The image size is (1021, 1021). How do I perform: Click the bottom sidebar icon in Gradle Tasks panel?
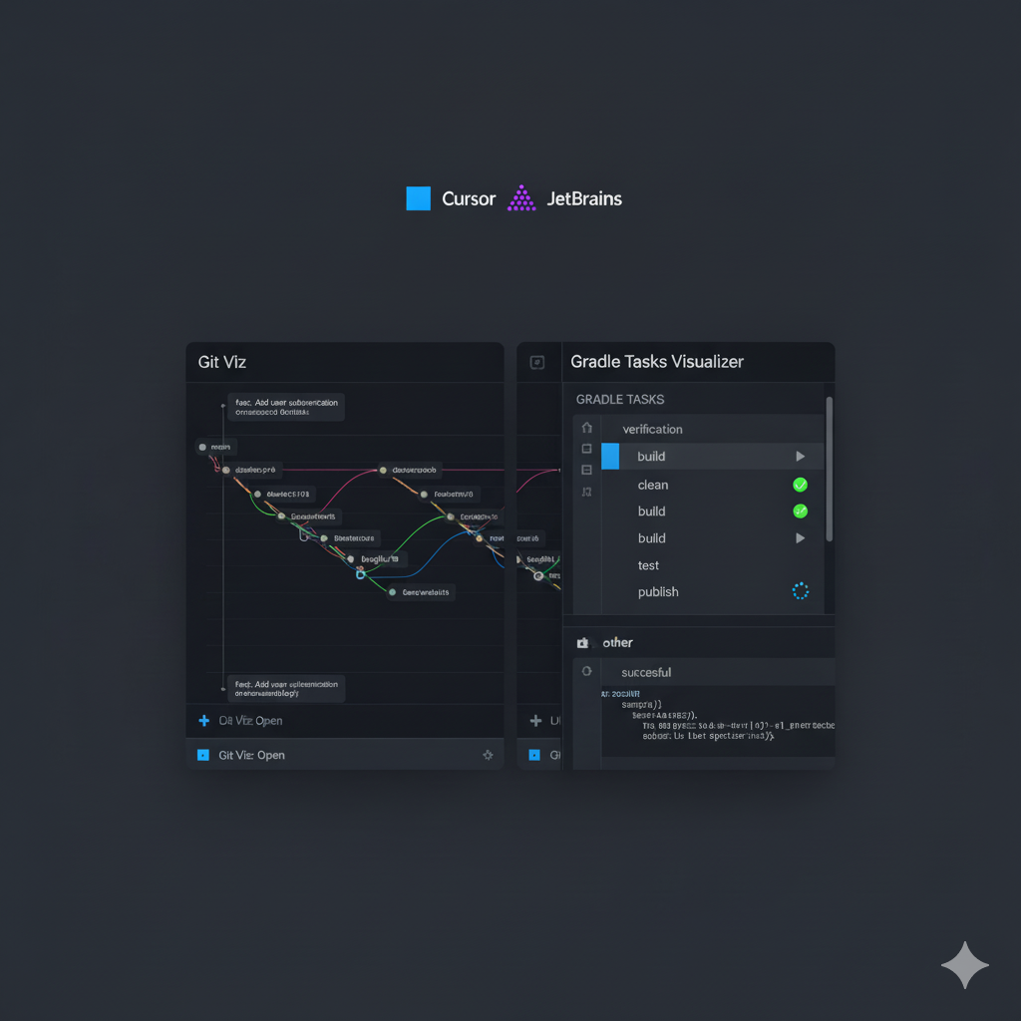tap(586, 492)
